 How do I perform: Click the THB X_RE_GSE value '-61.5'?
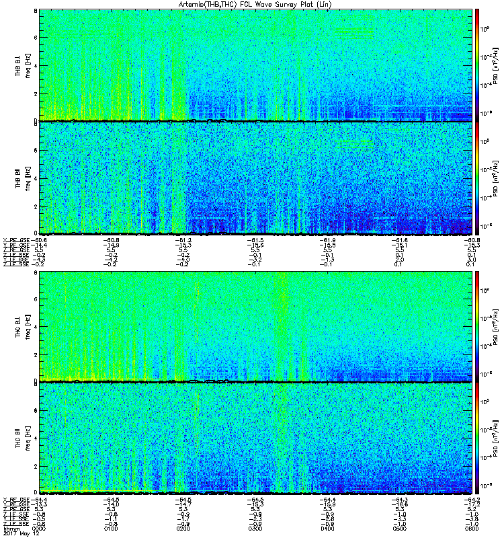(x=255, y=241)
